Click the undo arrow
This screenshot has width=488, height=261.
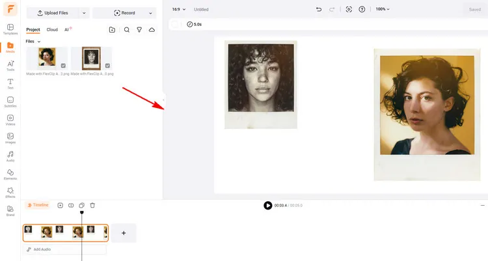point(318,10)
